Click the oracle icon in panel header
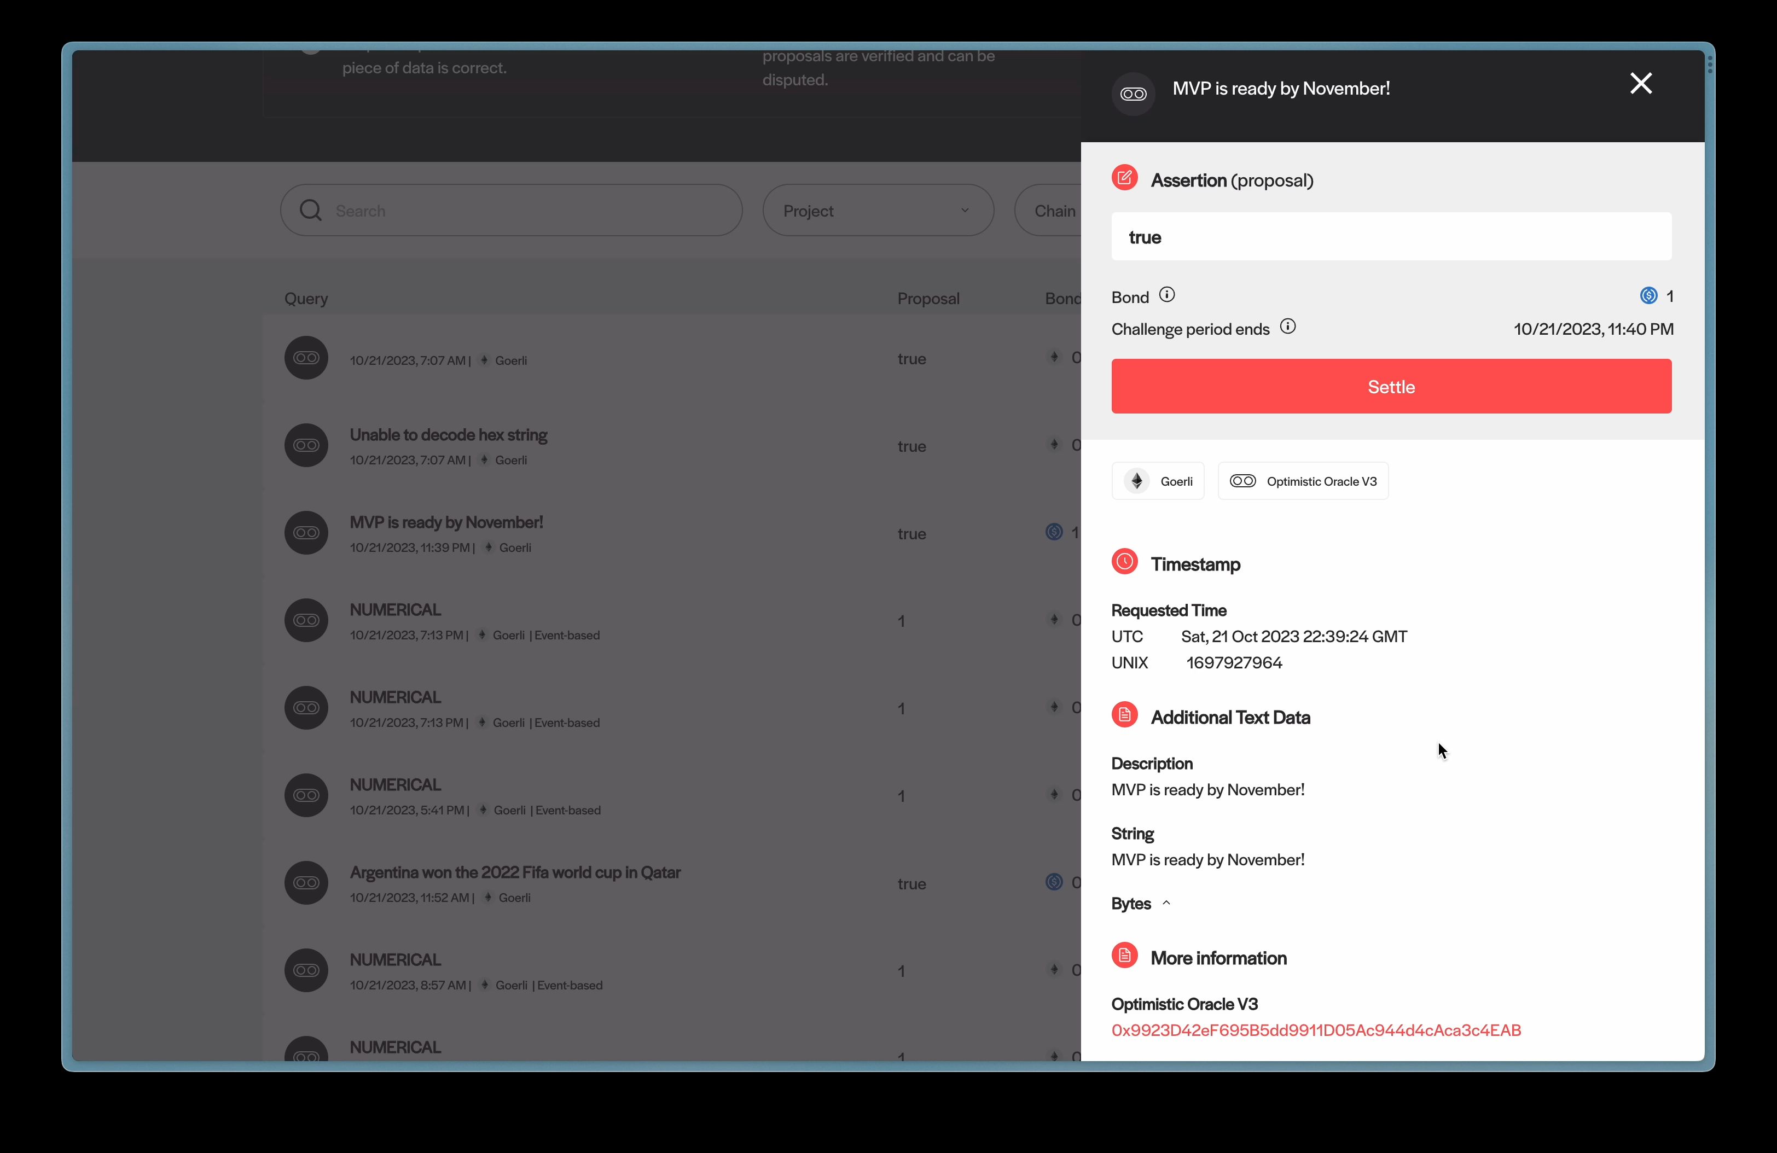This screenshot has height=1153, width=1777. tap(1134, 94)
